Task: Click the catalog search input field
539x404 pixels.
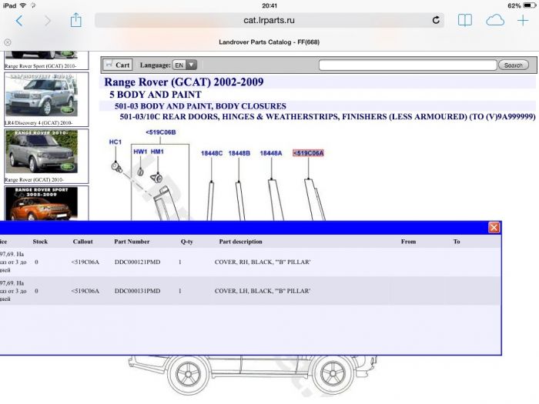Action: (407, 65)
